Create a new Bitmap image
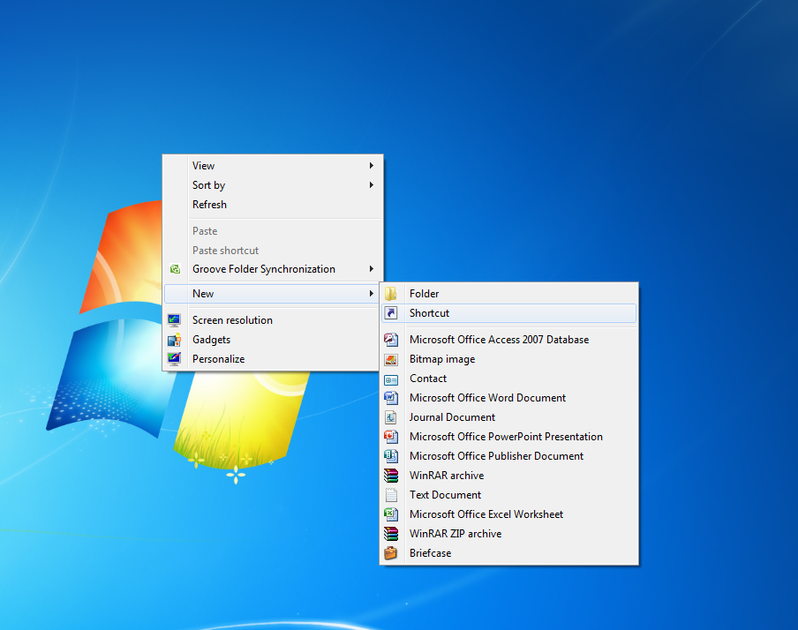Screen dimensions: 798x630 [509, 359]
